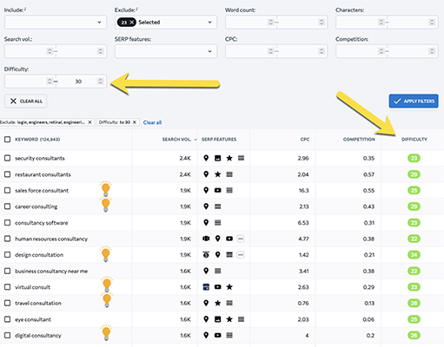This screenshot has width=444, height=347.
Task: Click the first SERP icon for virtual consult
Action: [x=206, y=287]
